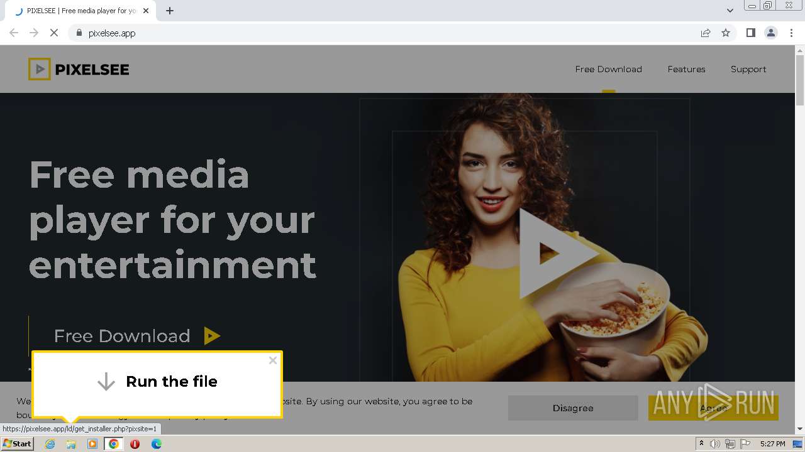Click the volume speaker tray icon
805x452 pixels.
pos(715,444)
